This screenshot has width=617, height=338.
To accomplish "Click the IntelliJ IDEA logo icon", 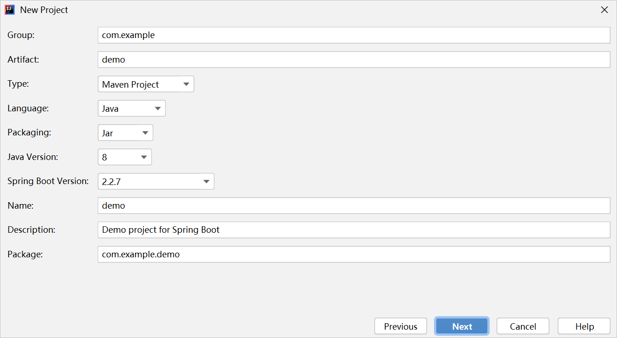I will point(9,9).
